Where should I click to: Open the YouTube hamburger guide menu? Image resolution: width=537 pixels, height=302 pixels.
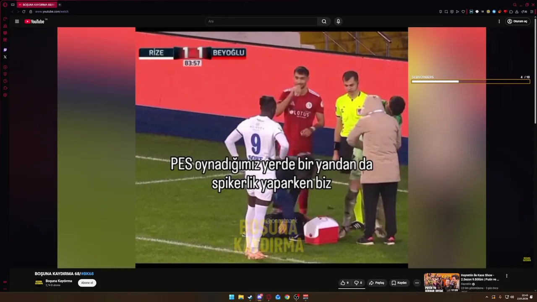[x=17, y=21]
